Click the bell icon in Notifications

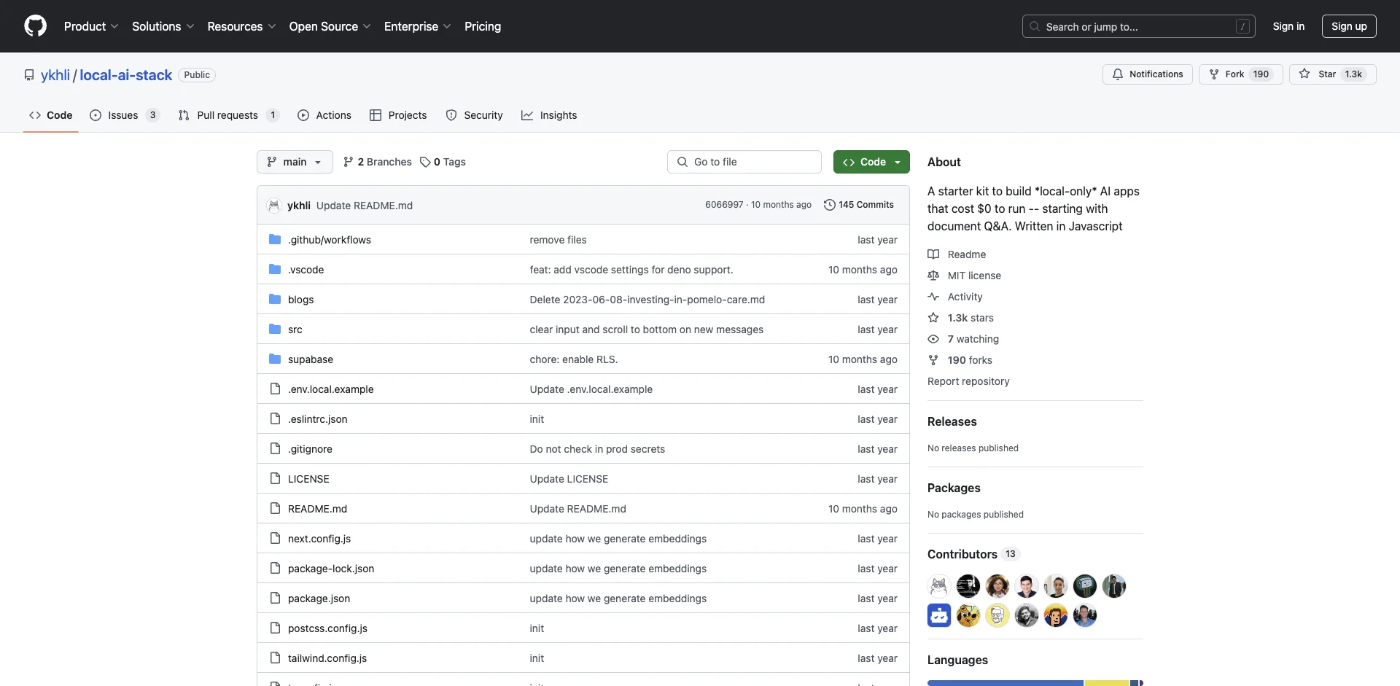tap(1117, 74)
